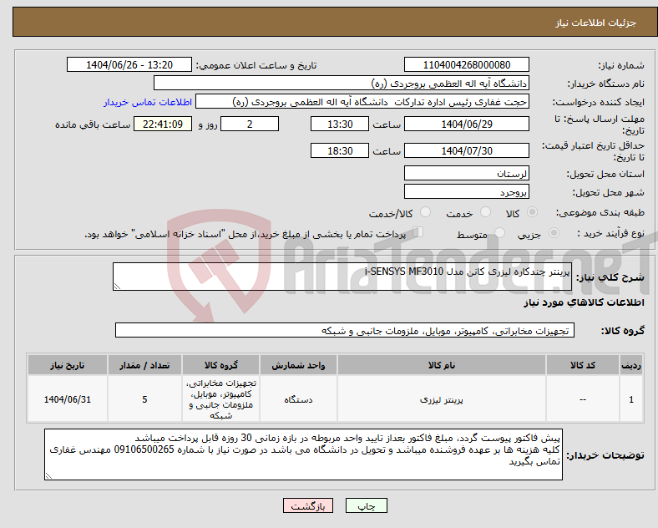Click the ردیف column header
Viewport: 658px width, 528px height.
coord(631,365)
